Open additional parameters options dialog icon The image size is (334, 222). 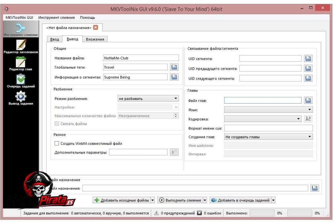(174, 152)
